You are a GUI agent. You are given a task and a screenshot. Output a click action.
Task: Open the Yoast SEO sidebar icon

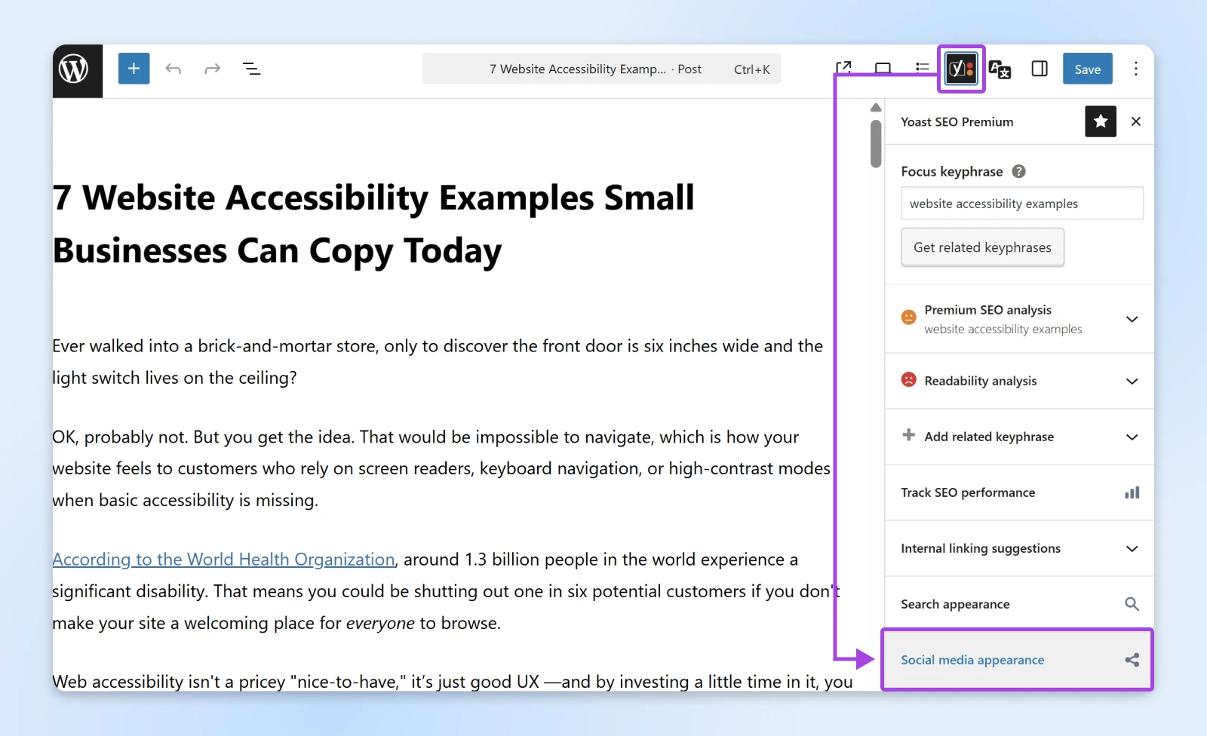click(x=961, y=69)
